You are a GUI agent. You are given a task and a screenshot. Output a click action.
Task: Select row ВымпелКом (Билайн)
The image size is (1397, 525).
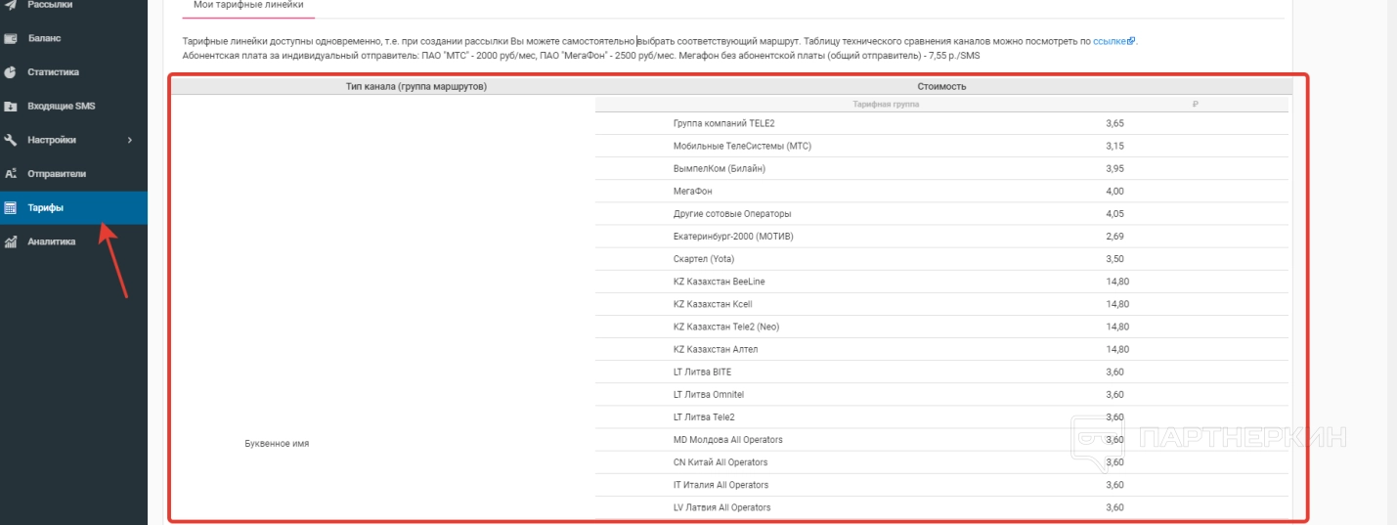click(x=941, y=168)
